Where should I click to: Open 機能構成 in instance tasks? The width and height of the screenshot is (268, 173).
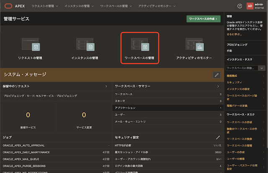232,76
